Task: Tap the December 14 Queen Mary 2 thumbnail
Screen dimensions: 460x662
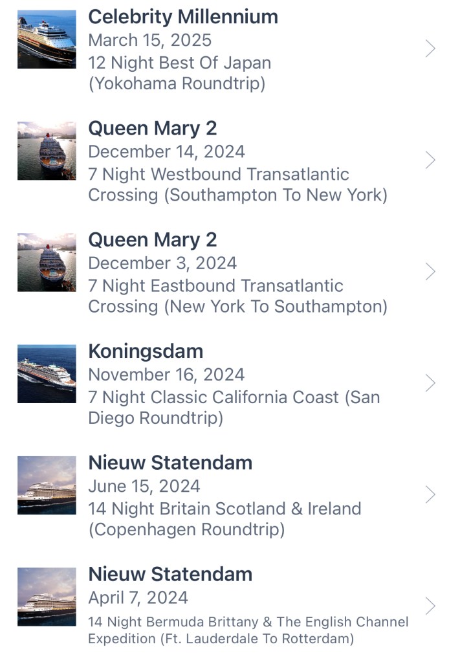Action: (x=47, y=151)
